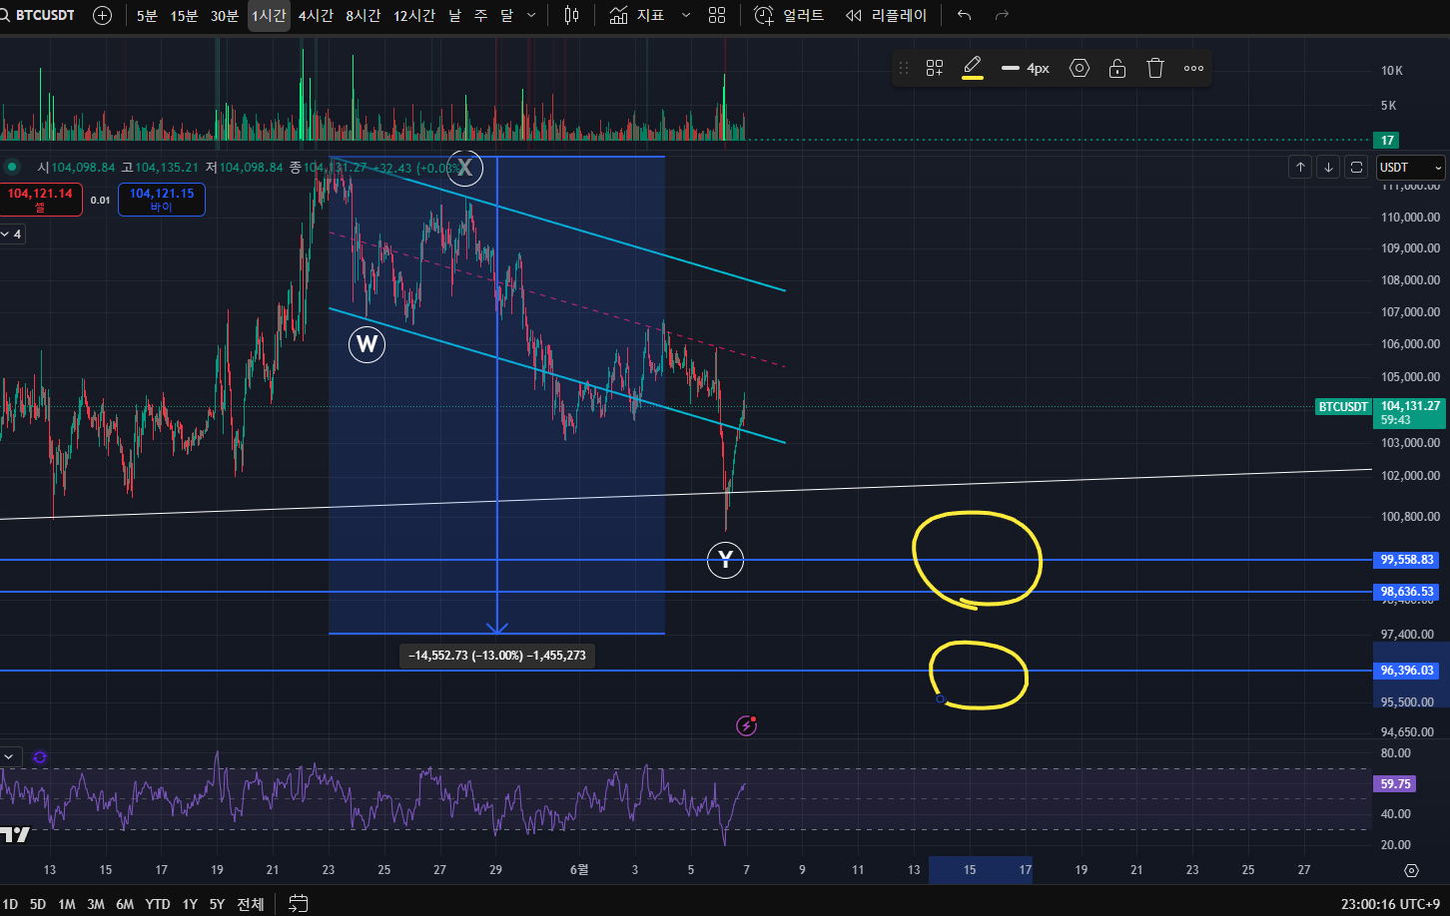The height and width of the screenshot is (916, 1450).
Task: Set date range to 전체 (all)
Action: 250,904
